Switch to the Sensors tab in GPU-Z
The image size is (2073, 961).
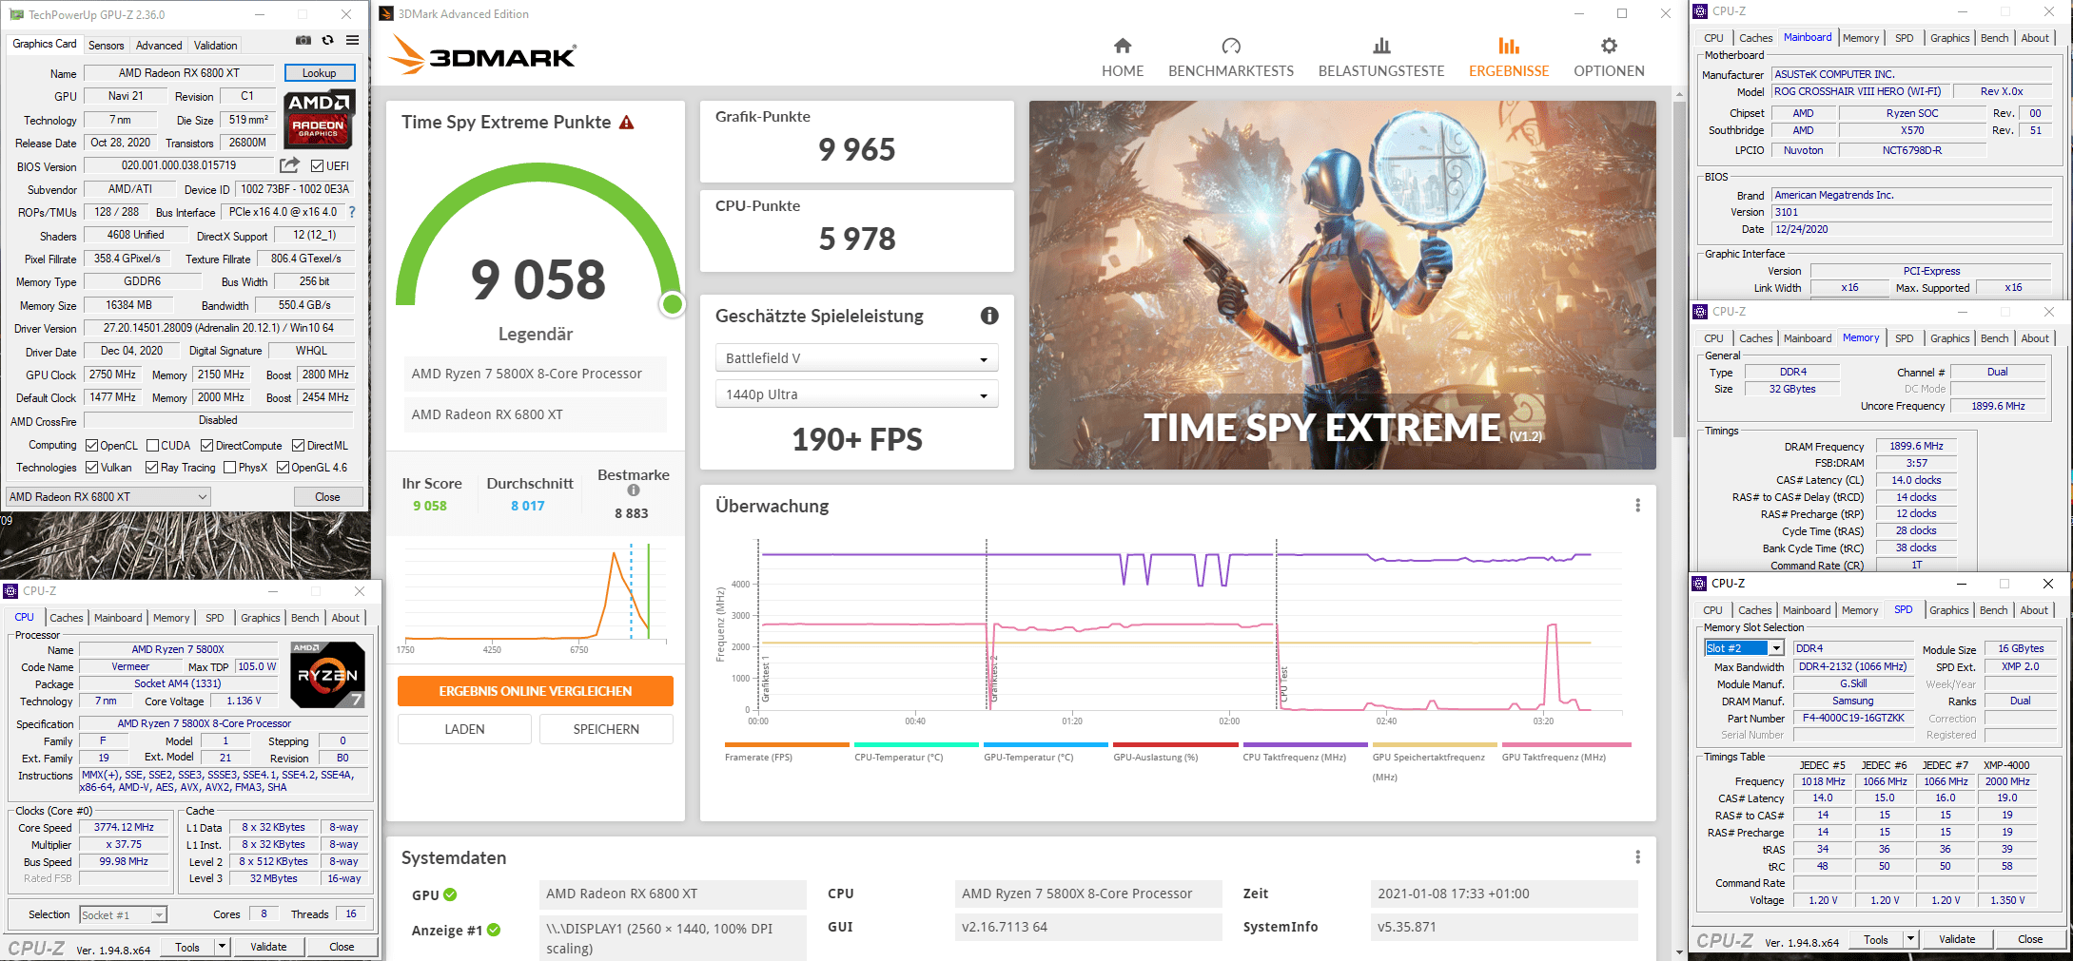point(106,45)
